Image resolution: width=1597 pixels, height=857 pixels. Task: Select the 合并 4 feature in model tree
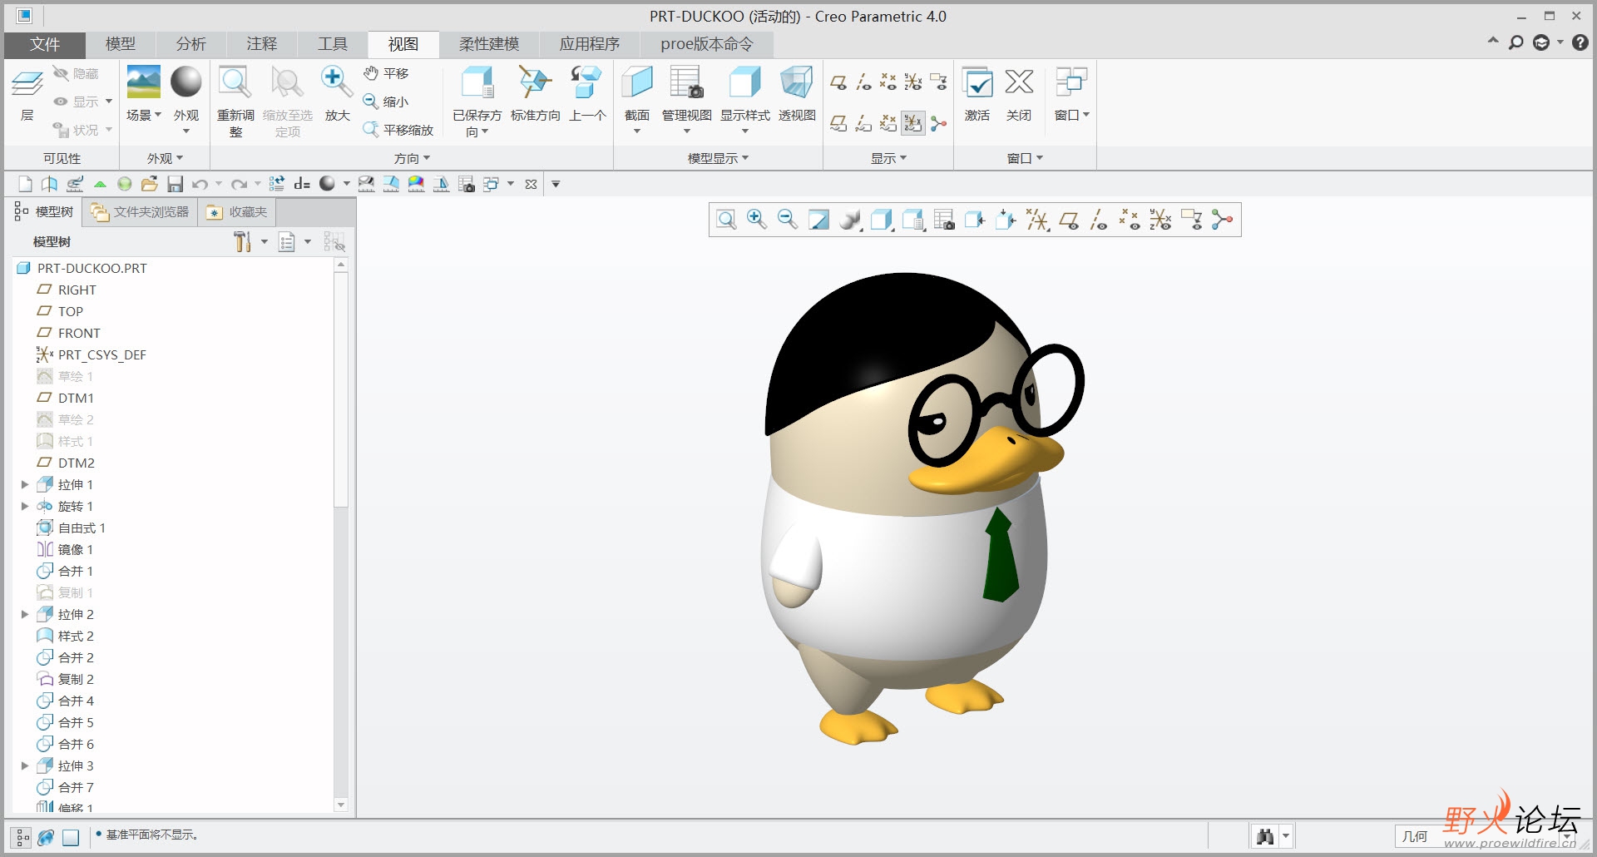66,701
